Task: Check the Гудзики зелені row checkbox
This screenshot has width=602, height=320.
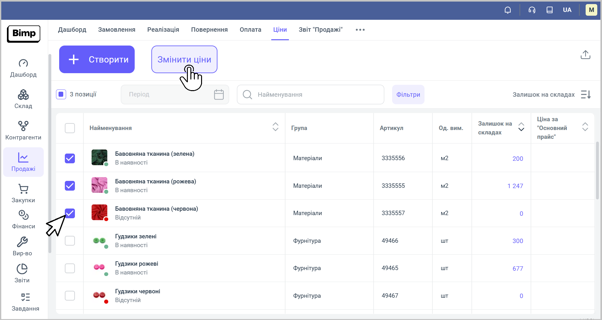Action: [x=70, y=241]
